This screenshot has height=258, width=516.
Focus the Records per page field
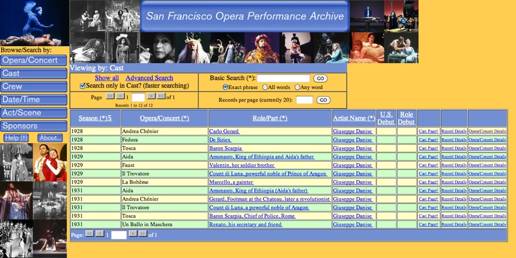point(304,100)
